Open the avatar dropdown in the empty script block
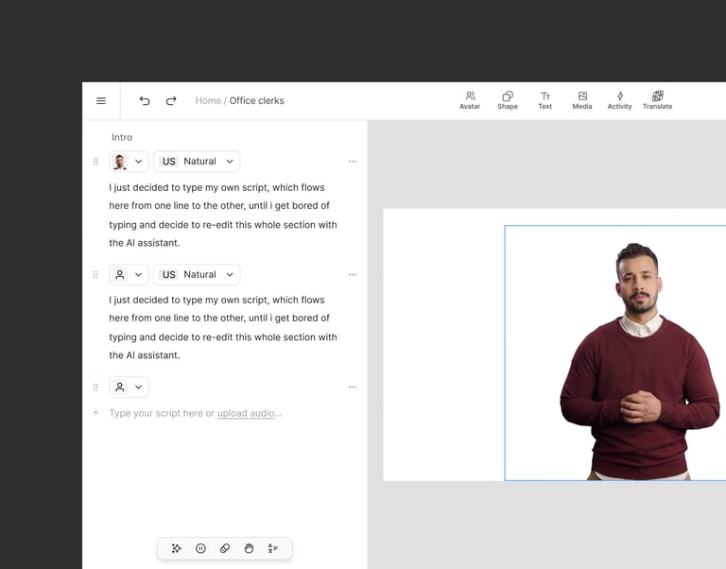The image size is (726, 569). pyautogui.click(x=129, y=387)
